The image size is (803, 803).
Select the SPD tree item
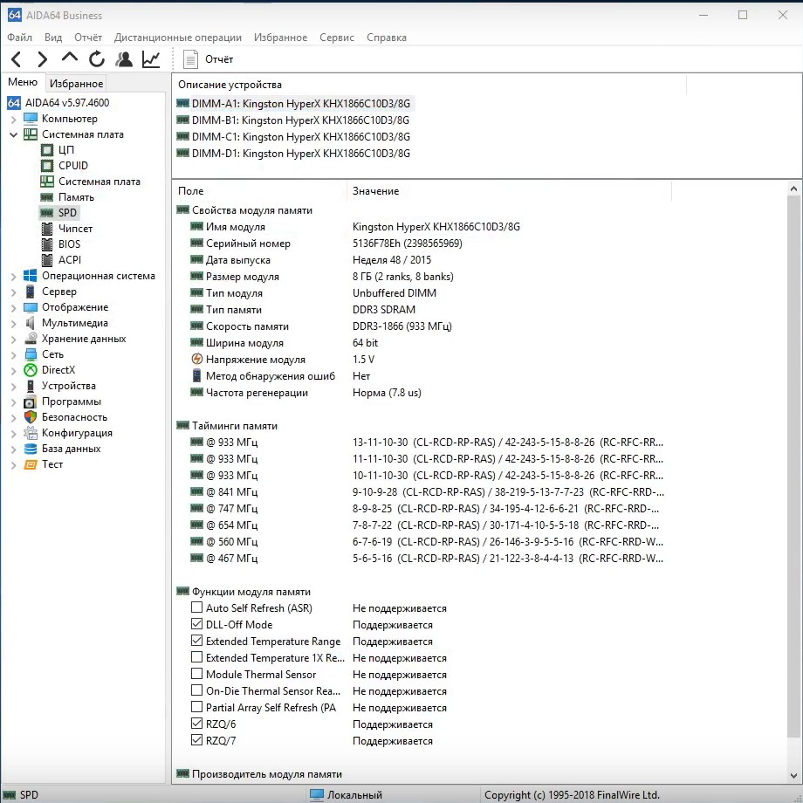(x=67, y=212)
